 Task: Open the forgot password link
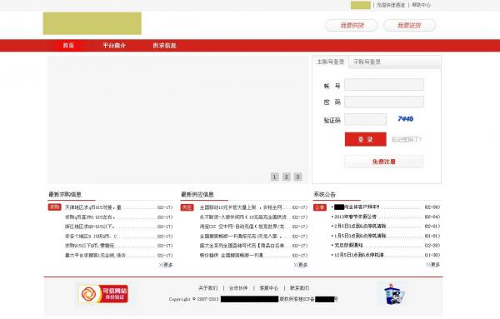point(407,140)
